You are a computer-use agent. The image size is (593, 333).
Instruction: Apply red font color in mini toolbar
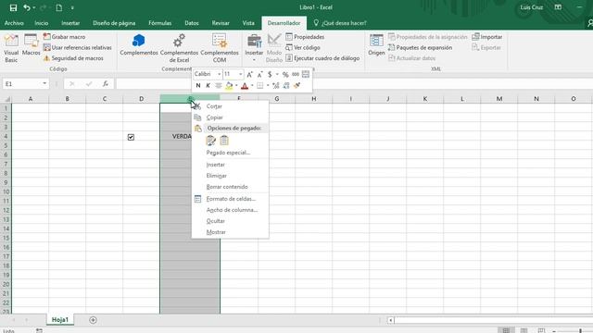245,86
